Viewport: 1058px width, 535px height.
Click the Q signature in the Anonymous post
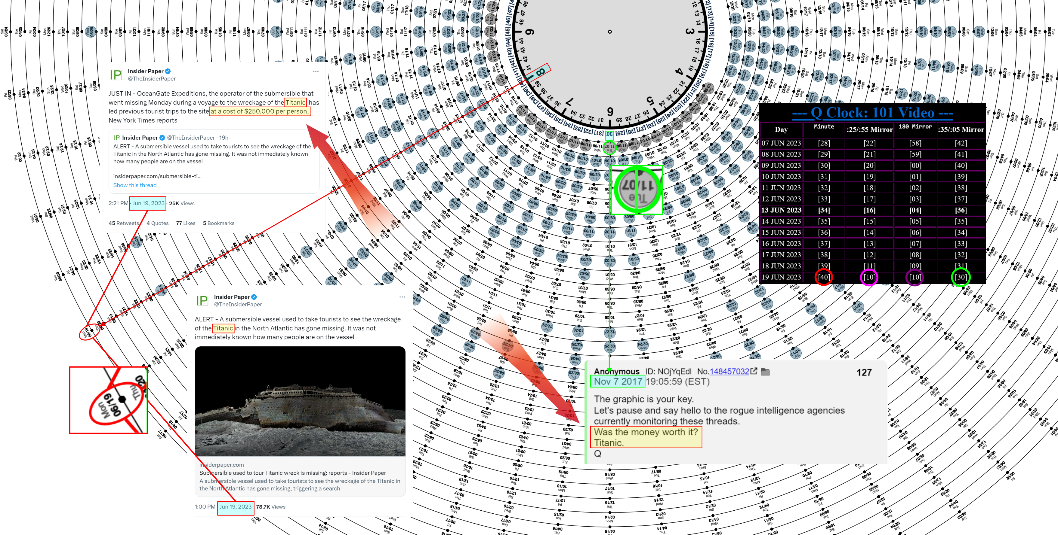point(598,453)
